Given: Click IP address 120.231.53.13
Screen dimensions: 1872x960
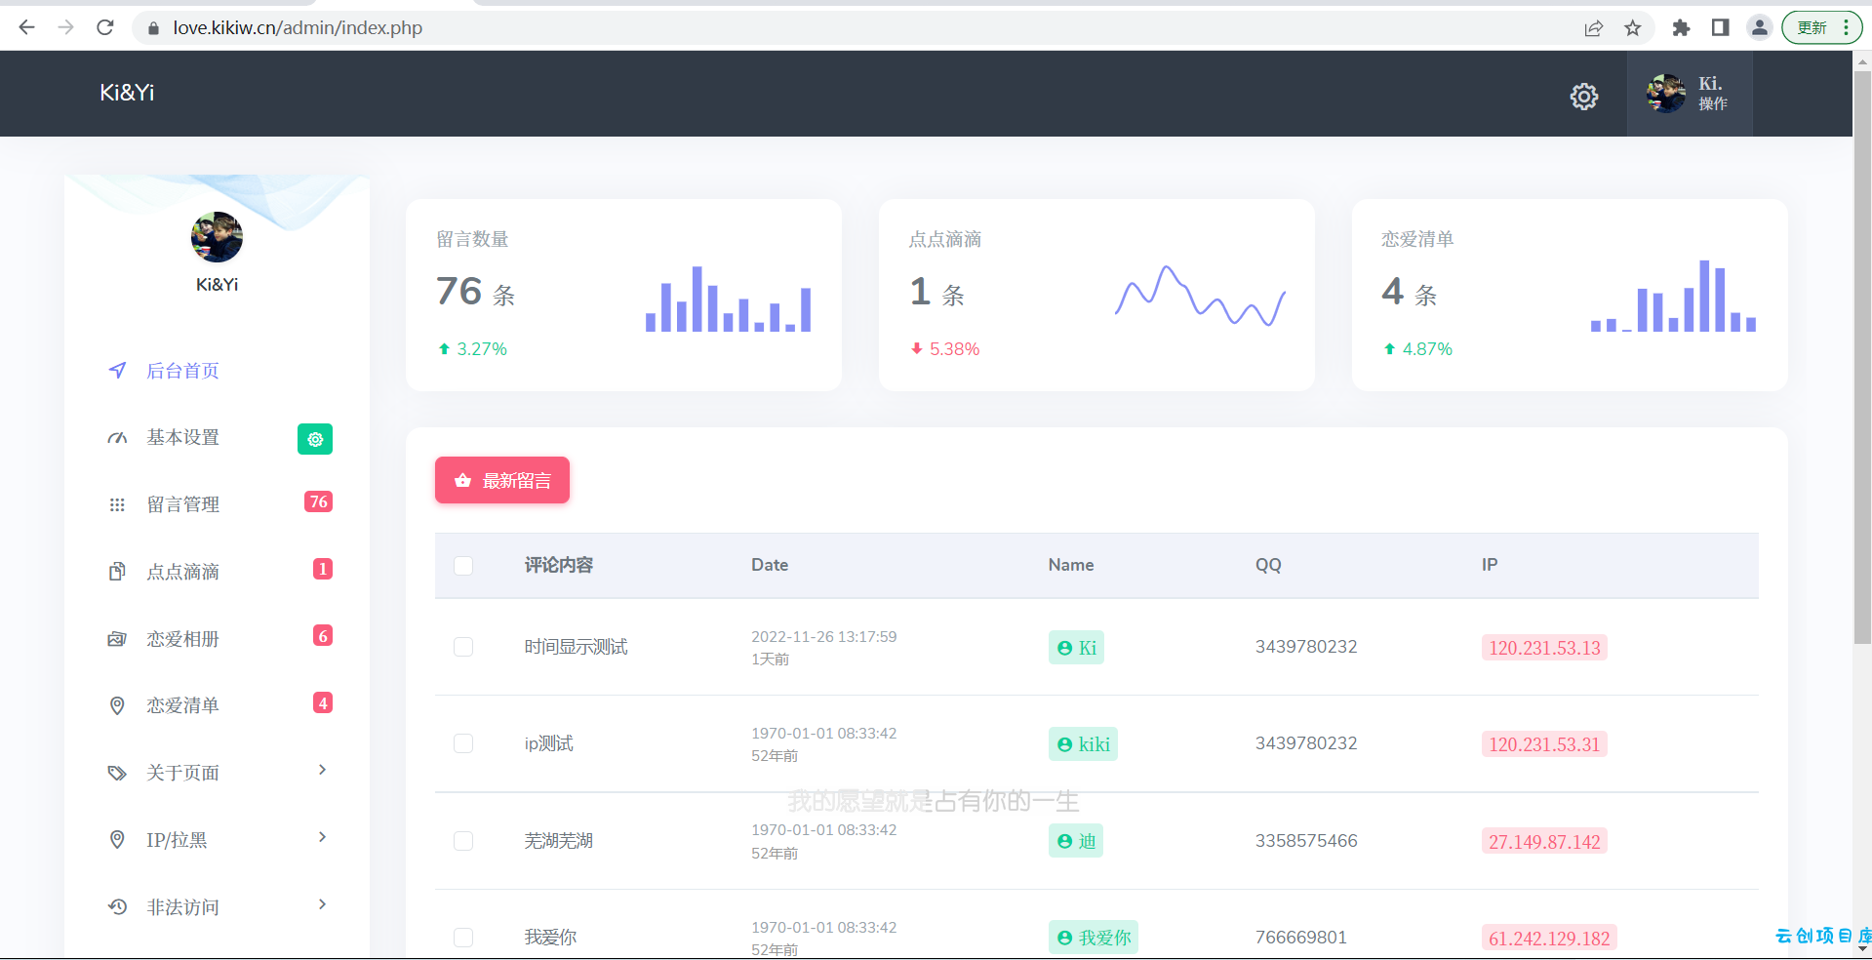Looking at the screenshot, I should (x=1544, y=648).
